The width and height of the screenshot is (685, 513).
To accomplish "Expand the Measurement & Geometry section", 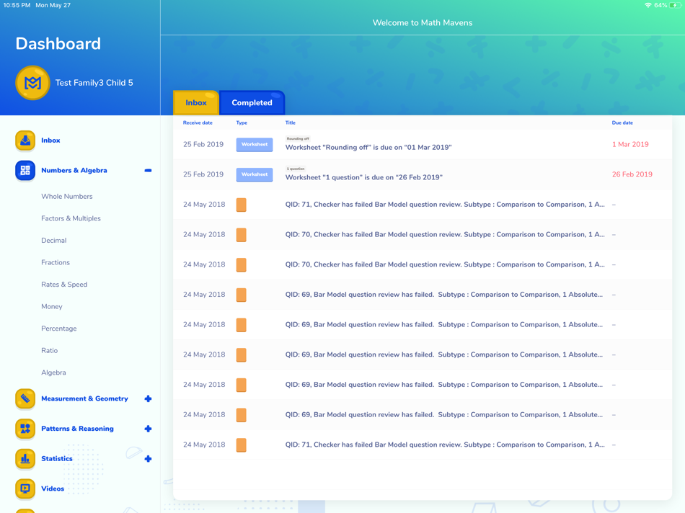I will tap(148, 398).
